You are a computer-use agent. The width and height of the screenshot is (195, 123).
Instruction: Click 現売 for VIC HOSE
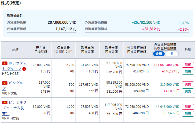(x=188, y=91)
